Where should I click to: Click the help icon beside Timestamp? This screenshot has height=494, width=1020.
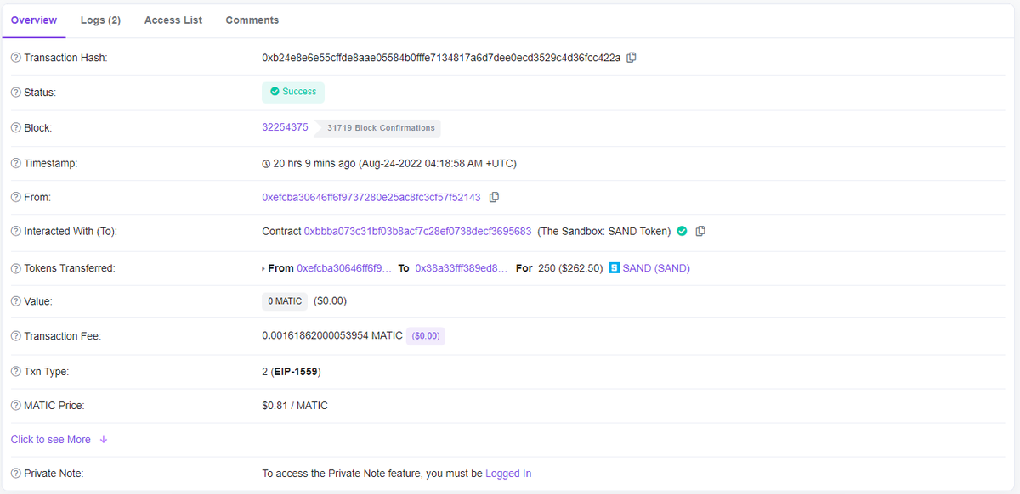15,163
